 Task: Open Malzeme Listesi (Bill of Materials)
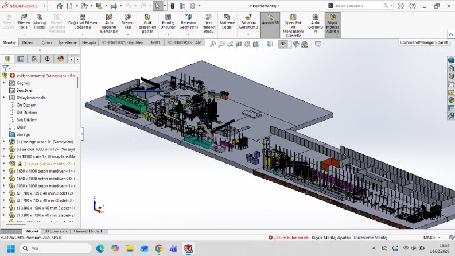(x=227, y=22)
